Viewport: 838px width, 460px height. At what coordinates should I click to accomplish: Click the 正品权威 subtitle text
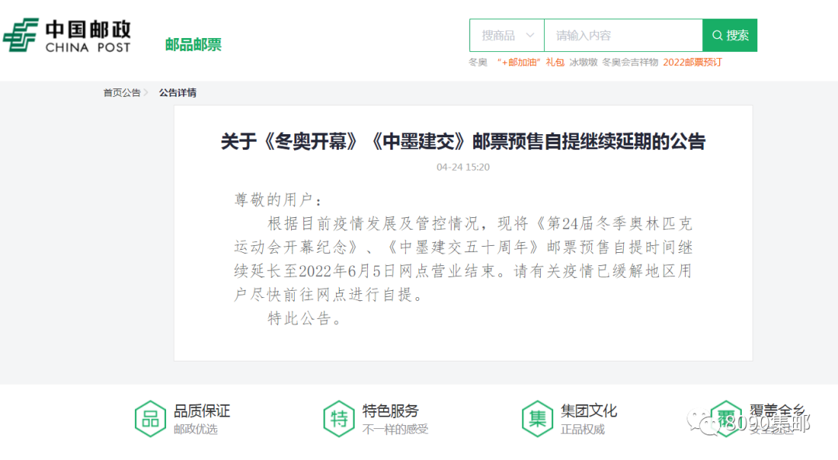tap(582, 429)
